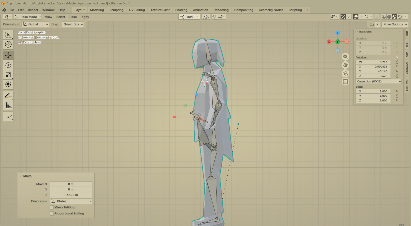The image size is (411, 226).
Task: Click the pan hand viewport button
Action: click(x=345, y=65)
